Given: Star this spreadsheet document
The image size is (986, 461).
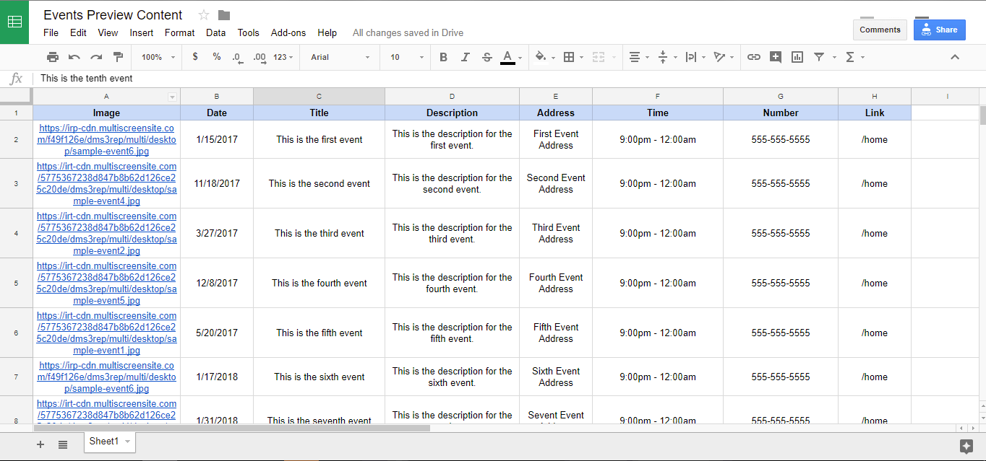Looking at the screenshot, I should pyautogui.click(x=204, y=15).
